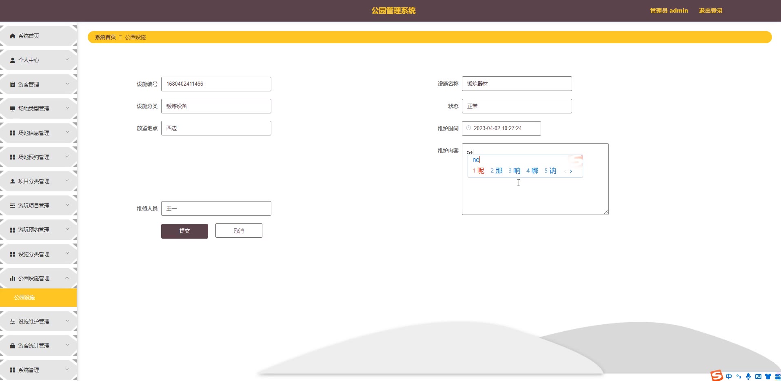
Task: Click the 取消 cancel button
Action: point(239,230)
